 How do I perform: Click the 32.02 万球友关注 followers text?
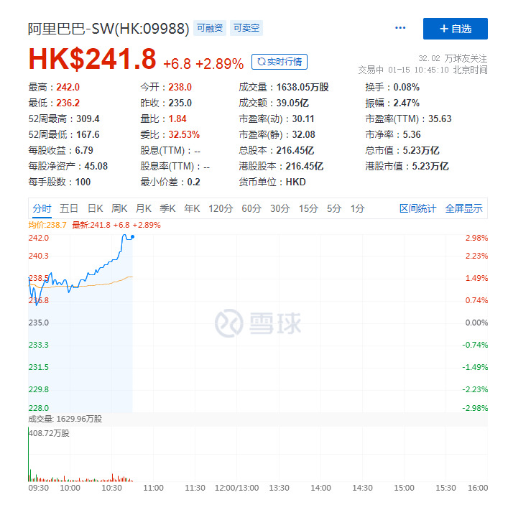click(x=453, y=59)
